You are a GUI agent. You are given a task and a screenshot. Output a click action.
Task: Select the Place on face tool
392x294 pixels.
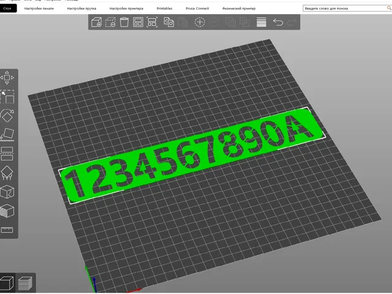coord(7,135)
